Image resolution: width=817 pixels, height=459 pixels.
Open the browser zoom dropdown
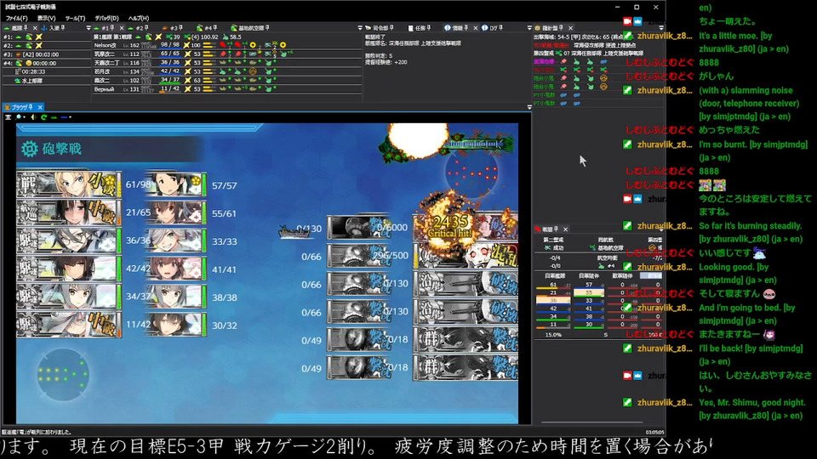click(24, 117)
